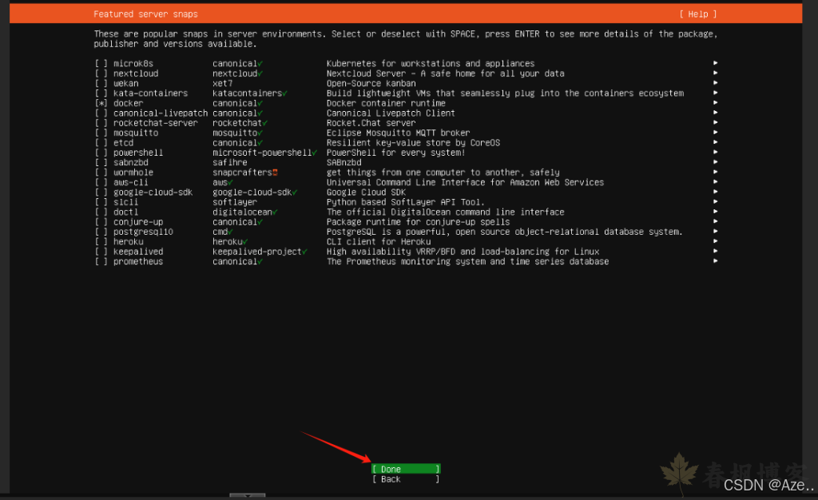818x500 pixels.
Task: Click 'Canonical Livepatch Client' description
Action: (391, 113)
